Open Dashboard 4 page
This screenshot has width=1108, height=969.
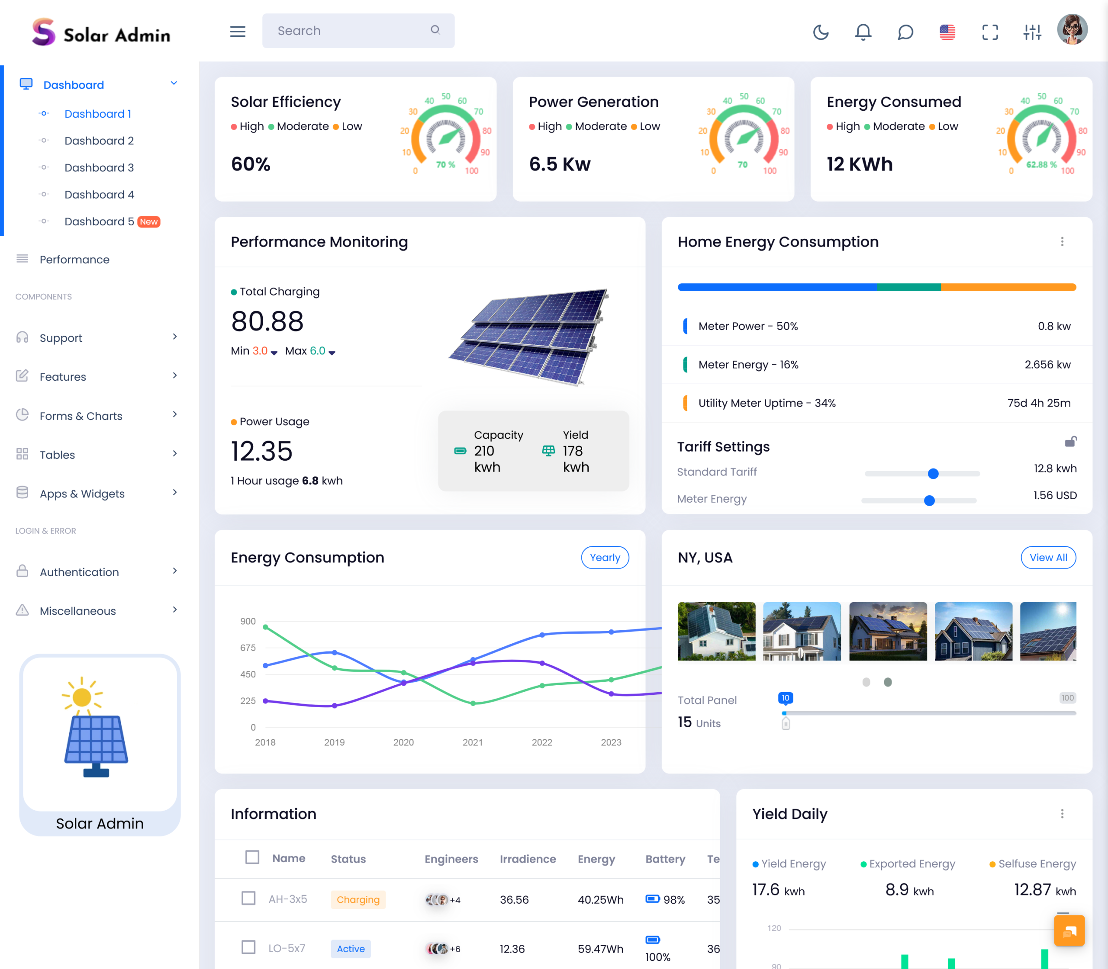tap(100, 195)
